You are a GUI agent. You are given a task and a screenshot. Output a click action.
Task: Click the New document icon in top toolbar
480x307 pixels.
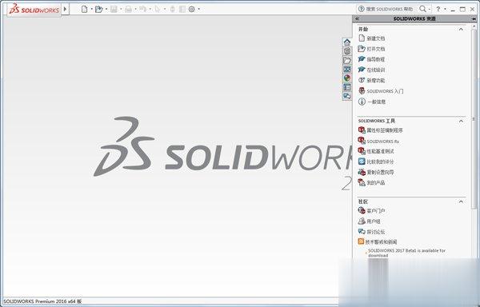(84, 9)
